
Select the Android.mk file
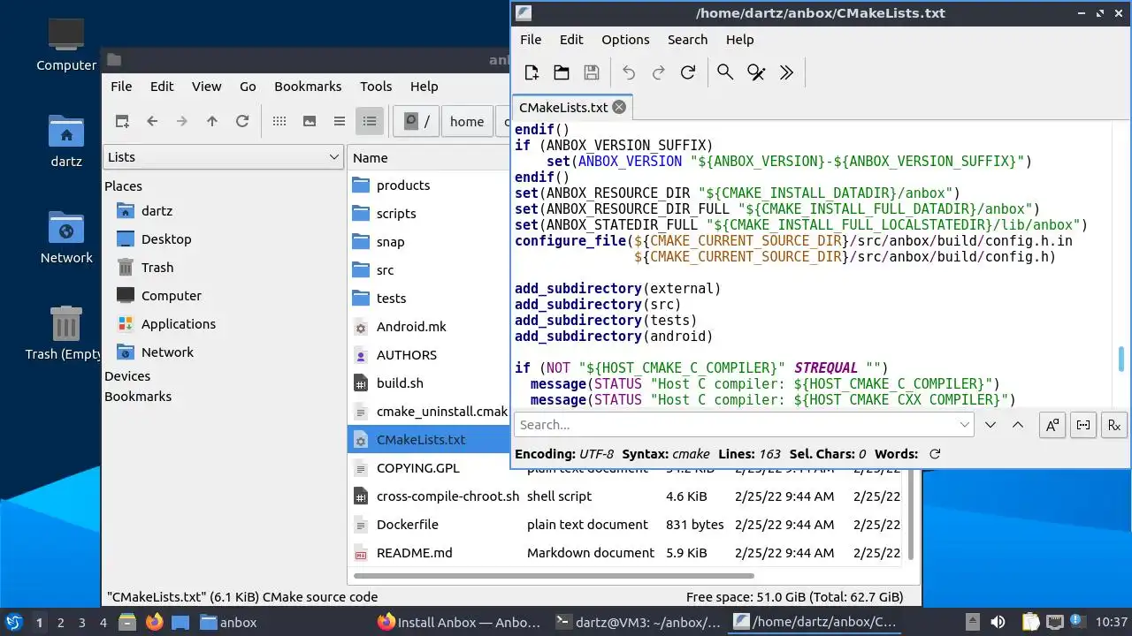pyautogui.click(x=411, y=327)
